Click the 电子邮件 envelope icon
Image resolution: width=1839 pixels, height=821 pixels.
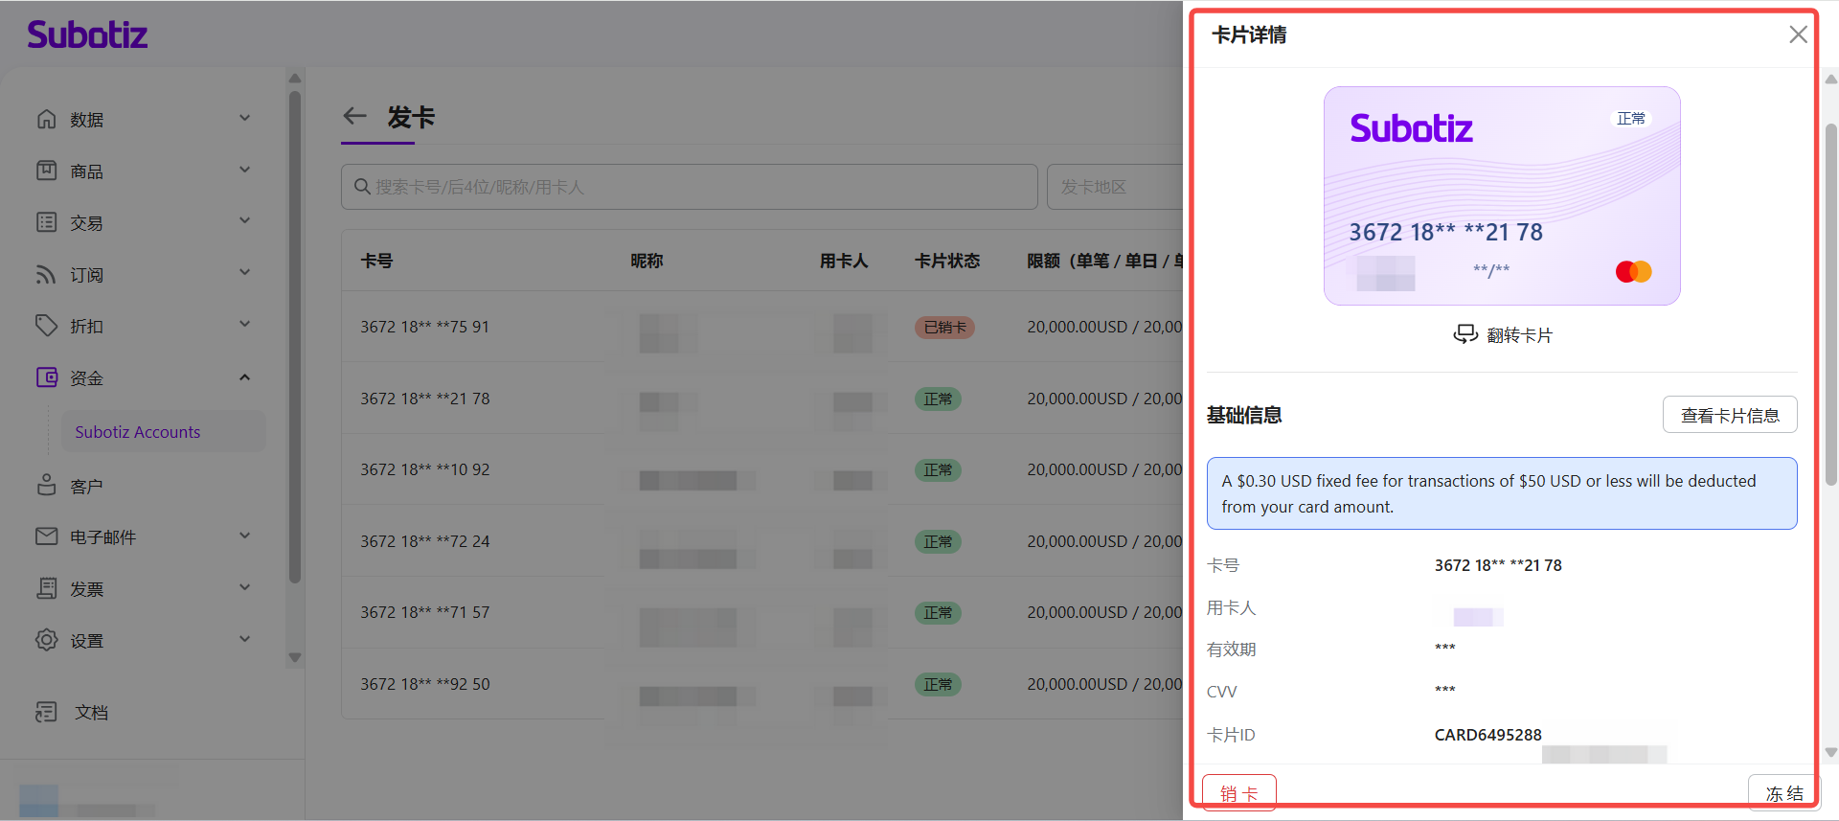click(46, 536)
